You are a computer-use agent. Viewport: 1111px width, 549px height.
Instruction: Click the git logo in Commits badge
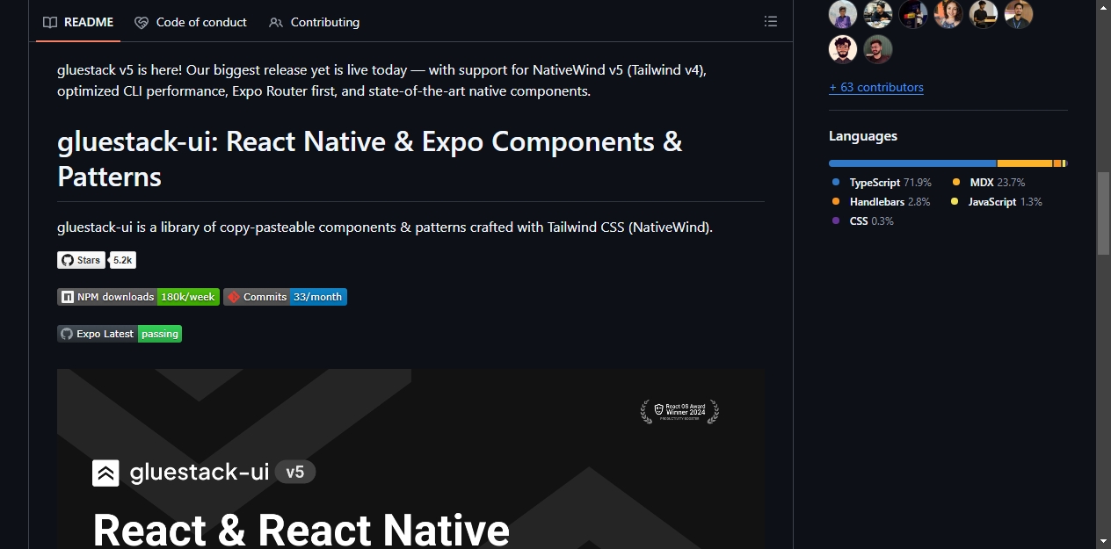[234, 297]
